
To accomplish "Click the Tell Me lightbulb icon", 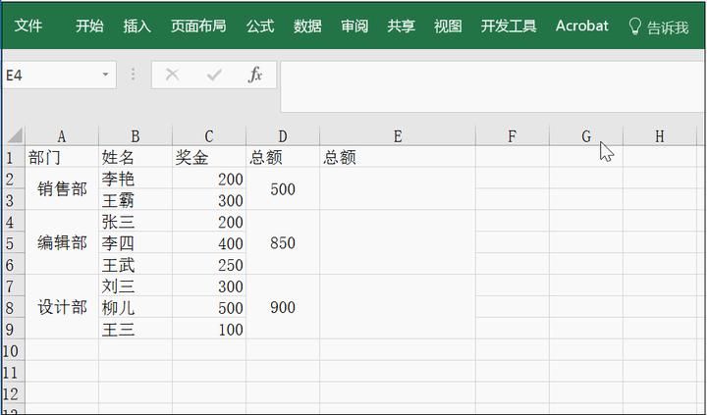I will (x=634, y=27).
